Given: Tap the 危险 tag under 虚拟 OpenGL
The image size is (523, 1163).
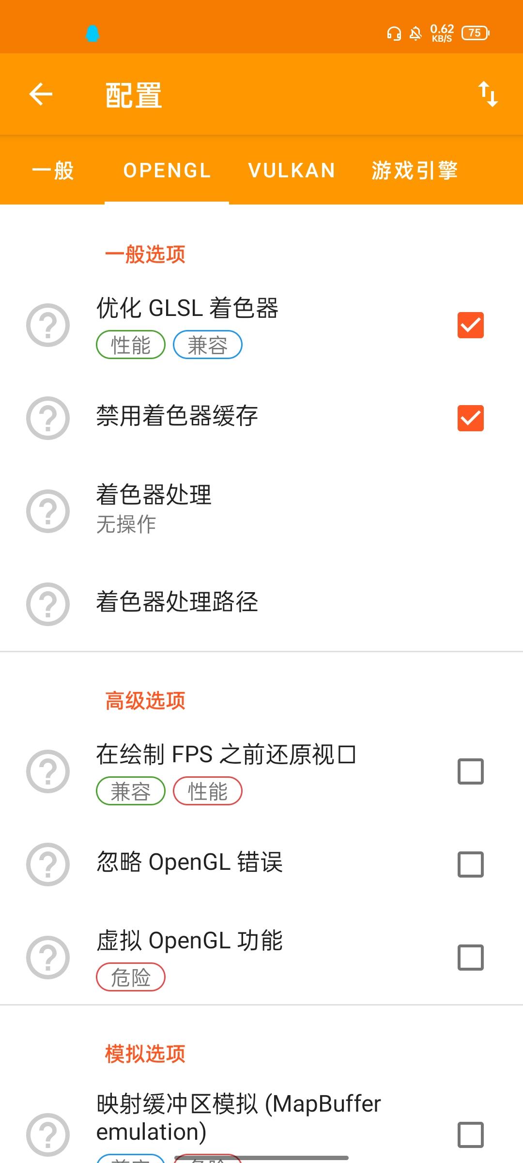Looking at the screenshot, I should (x=131, y=977).
